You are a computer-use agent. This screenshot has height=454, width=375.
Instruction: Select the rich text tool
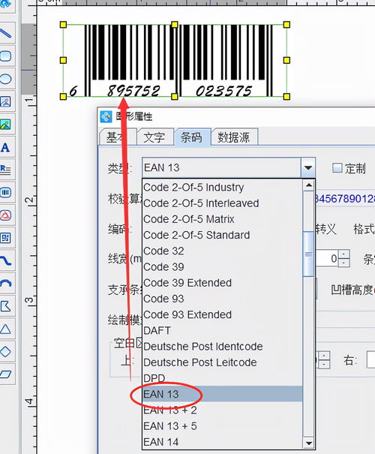6,170
